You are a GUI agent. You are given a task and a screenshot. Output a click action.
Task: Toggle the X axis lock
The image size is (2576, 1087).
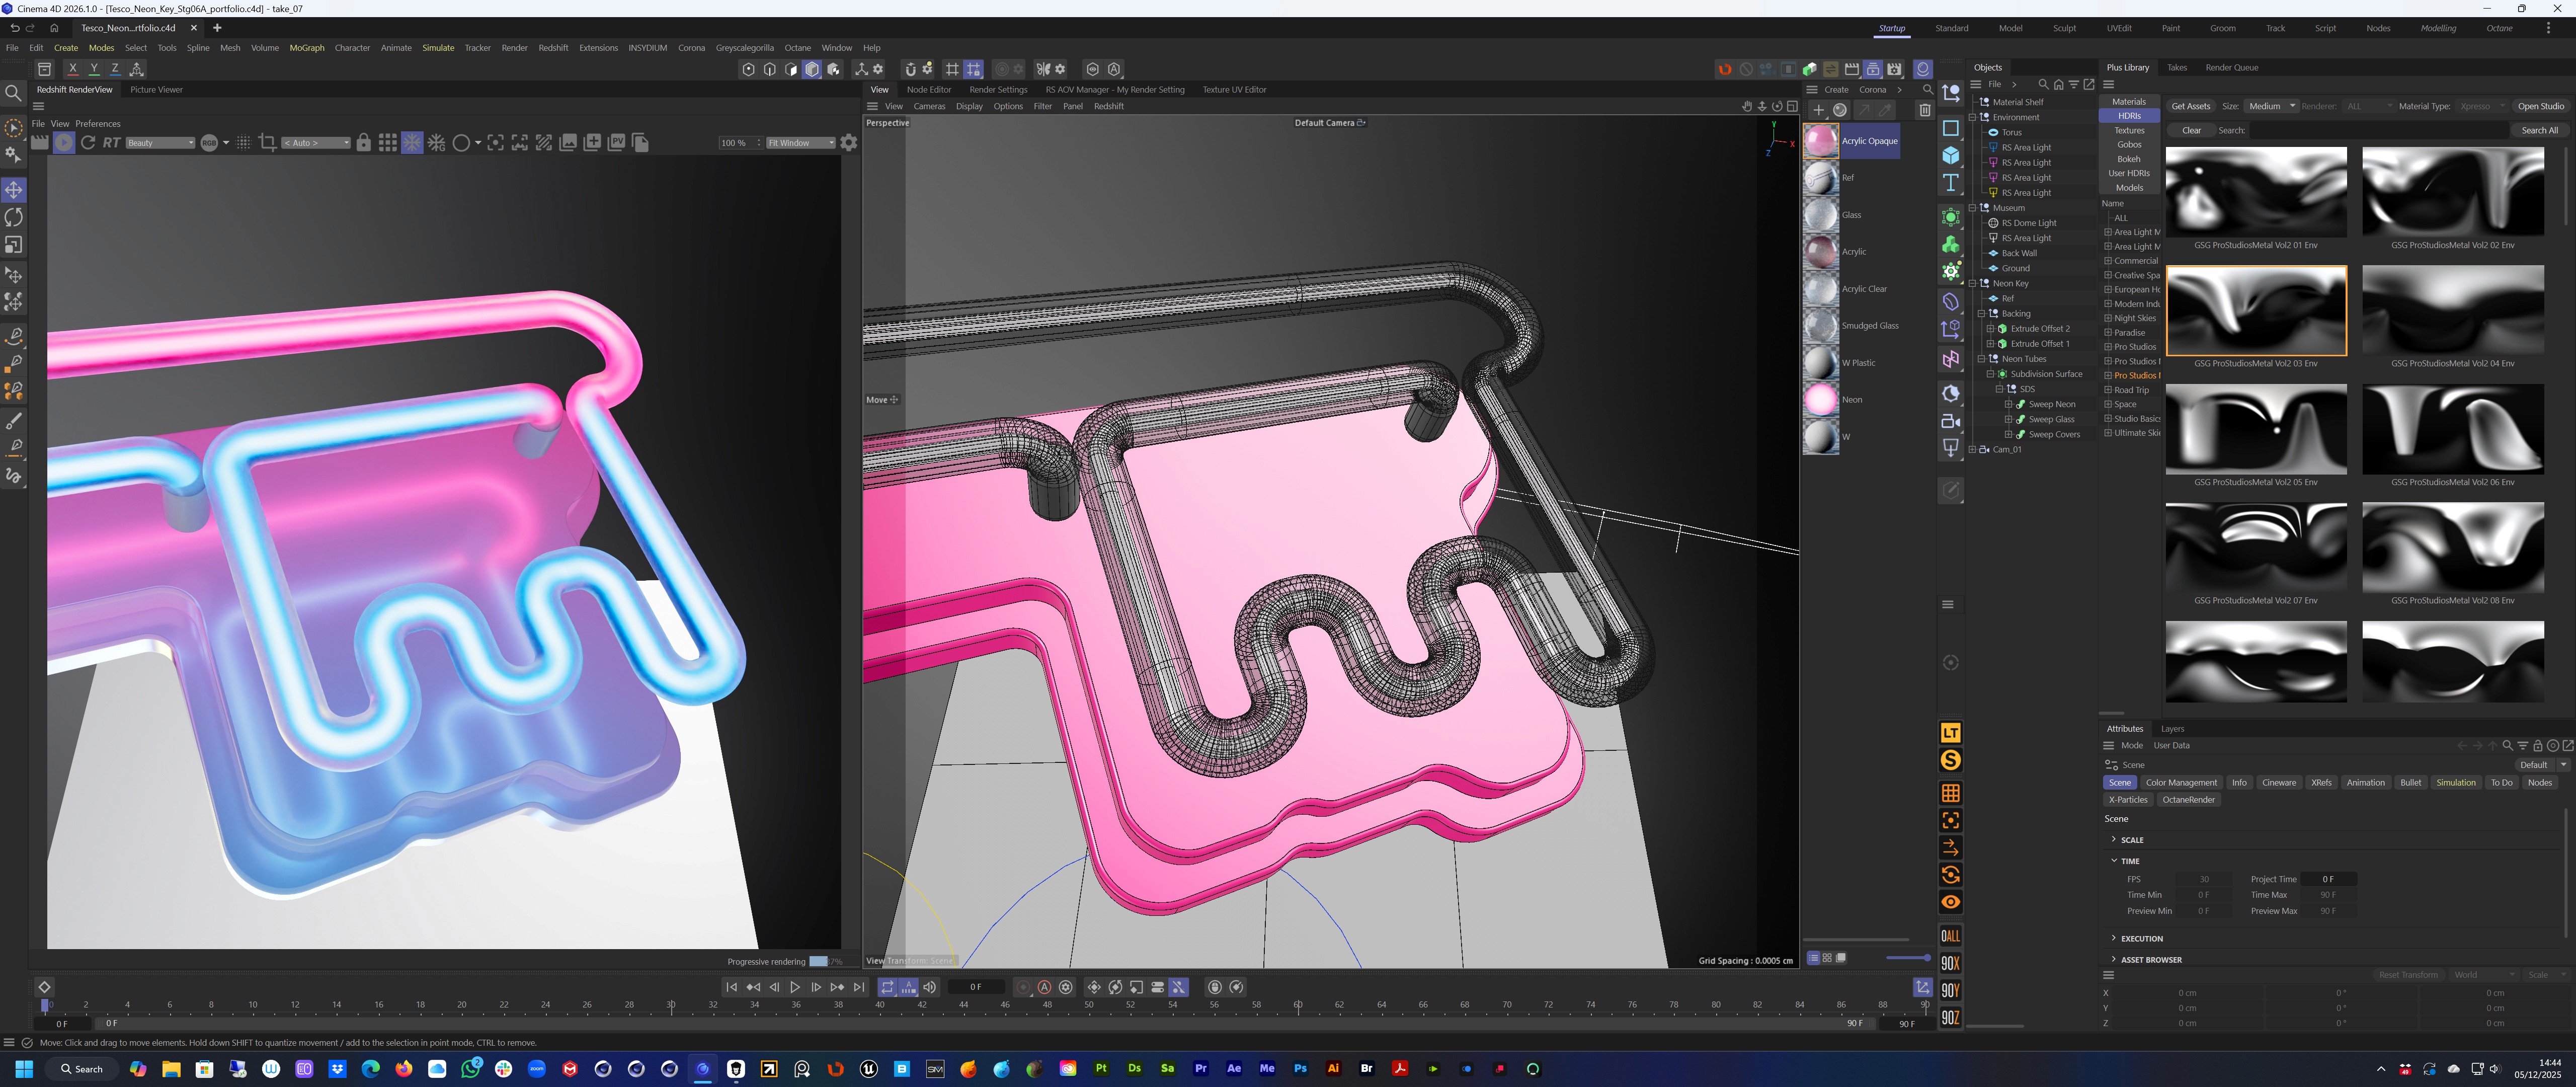pyautogui.click(x=72, y=69)
